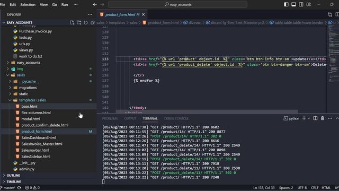Collapse all folders in Explorer
This screenshot has width=339, height=191.
(93, 22)
